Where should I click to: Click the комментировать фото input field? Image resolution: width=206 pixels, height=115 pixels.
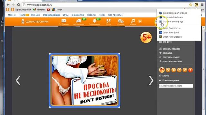click(176, 86)
